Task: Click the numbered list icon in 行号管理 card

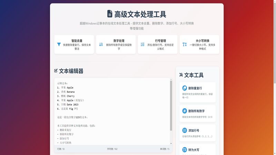Action: pos(142,44)
